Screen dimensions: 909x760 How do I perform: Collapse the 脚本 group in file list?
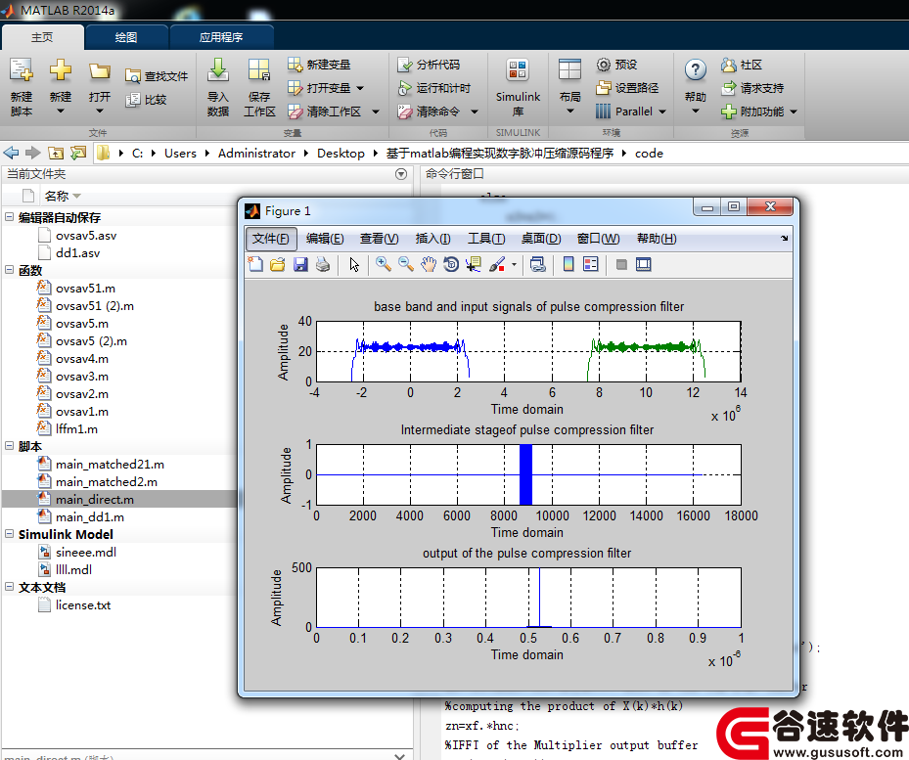(9, 446)
